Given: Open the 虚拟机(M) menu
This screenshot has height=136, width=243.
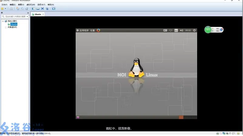Looking at the screenshot, I should click(31, 5).
